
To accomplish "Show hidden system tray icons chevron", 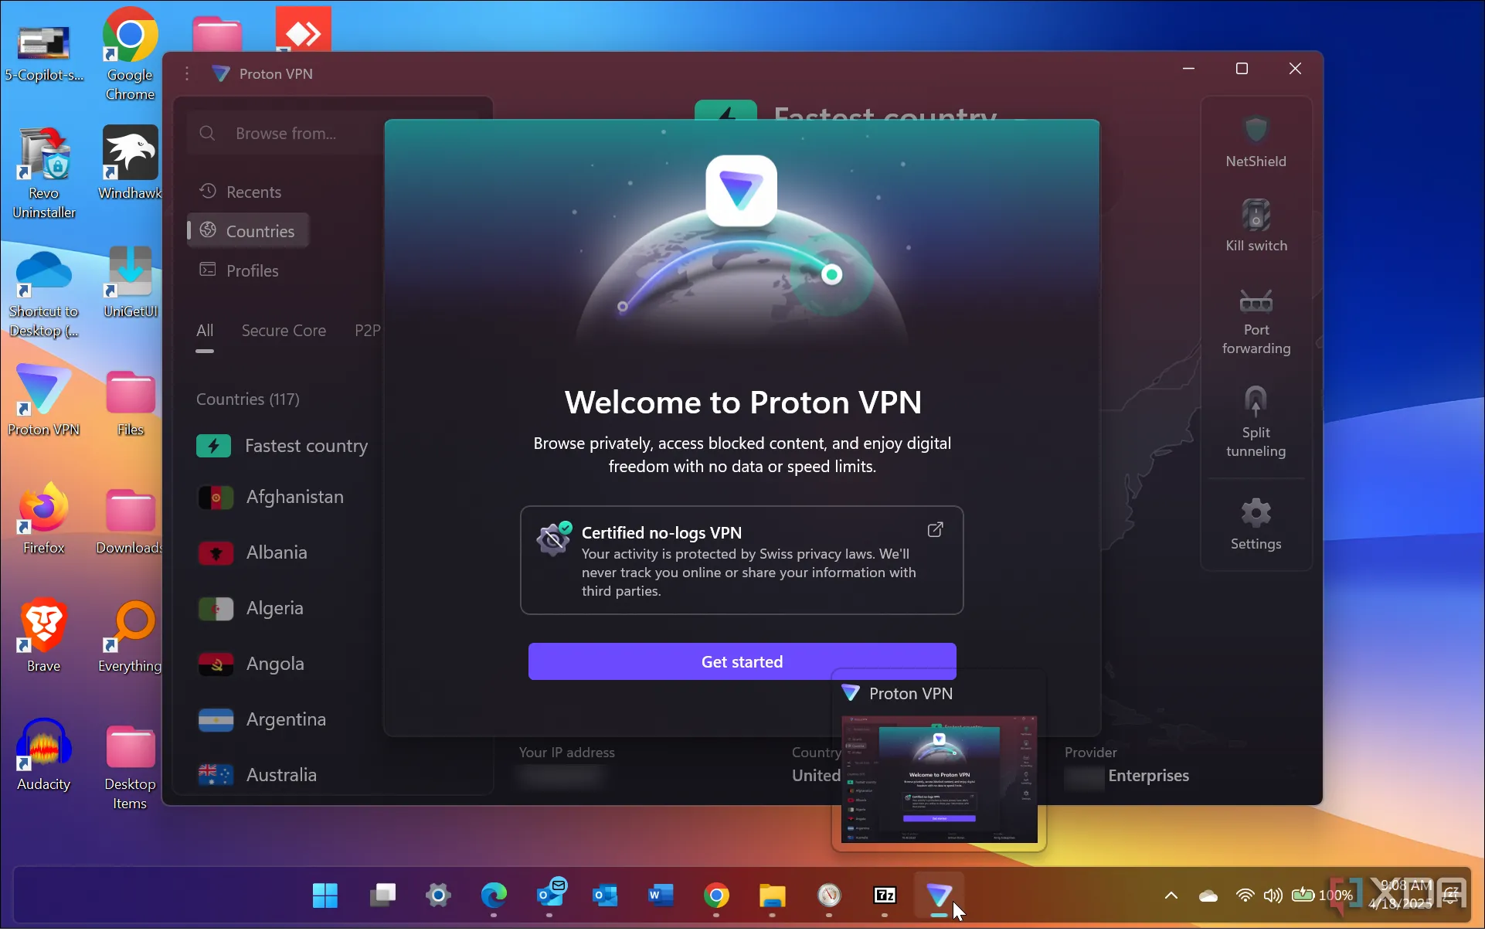I will tap(1171, 896).
